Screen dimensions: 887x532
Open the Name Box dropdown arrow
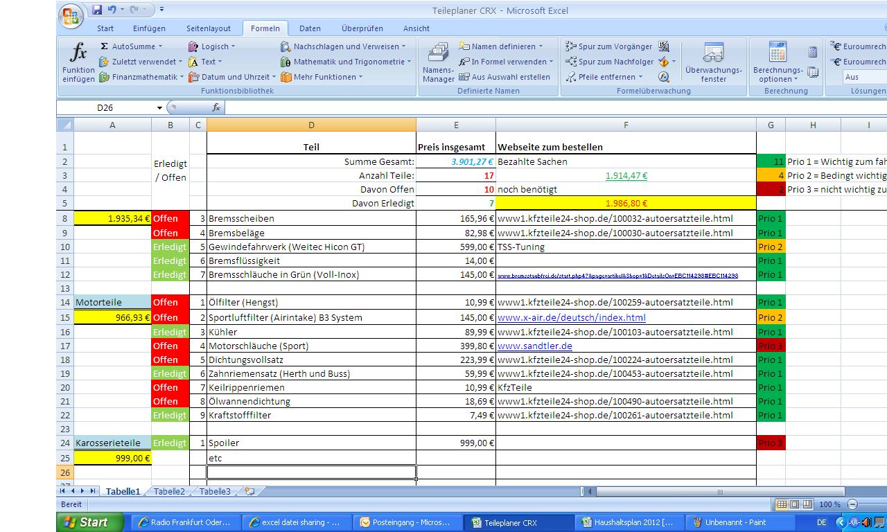(x=159, y=108)
